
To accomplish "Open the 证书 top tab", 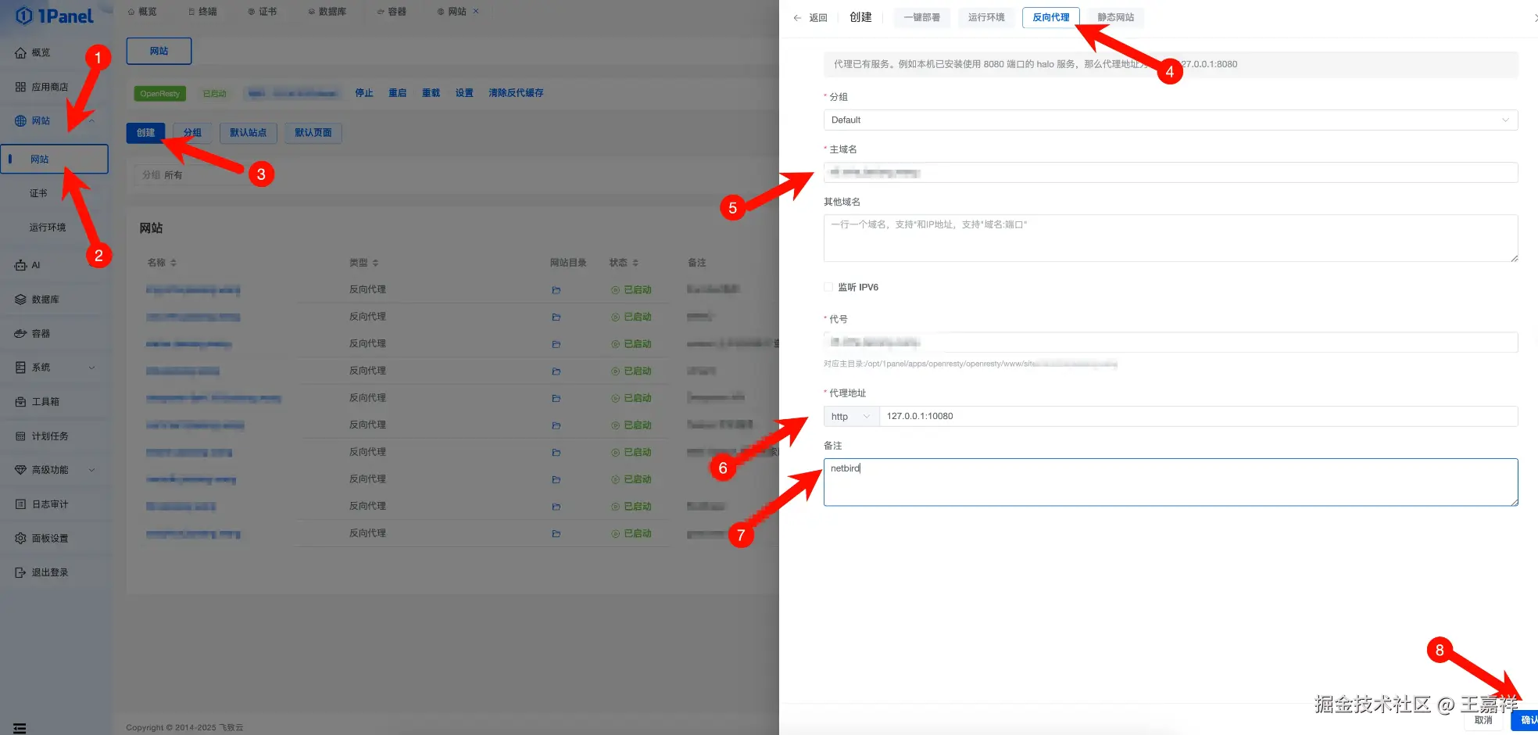I will [263, 11].
